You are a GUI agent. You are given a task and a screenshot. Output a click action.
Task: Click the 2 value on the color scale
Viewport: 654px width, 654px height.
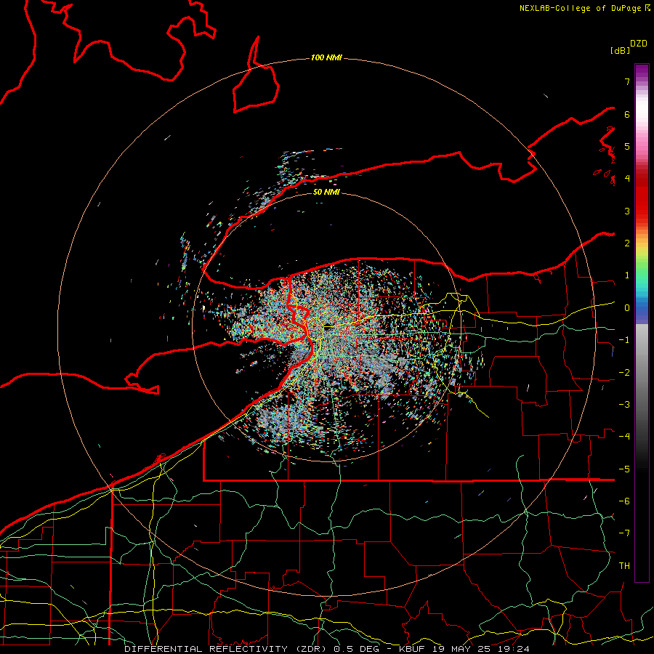tap(627, 243)
